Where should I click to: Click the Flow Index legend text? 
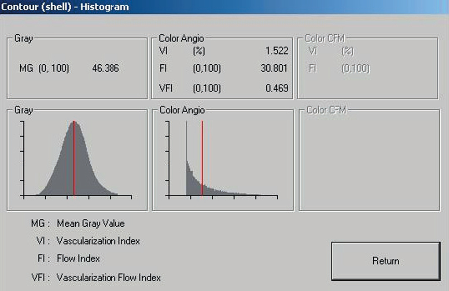78,258
